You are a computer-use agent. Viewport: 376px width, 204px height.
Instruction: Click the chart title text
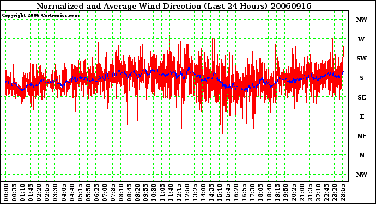pos(174,6)
